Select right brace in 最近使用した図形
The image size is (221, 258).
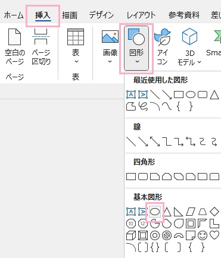tap(191, 107)
